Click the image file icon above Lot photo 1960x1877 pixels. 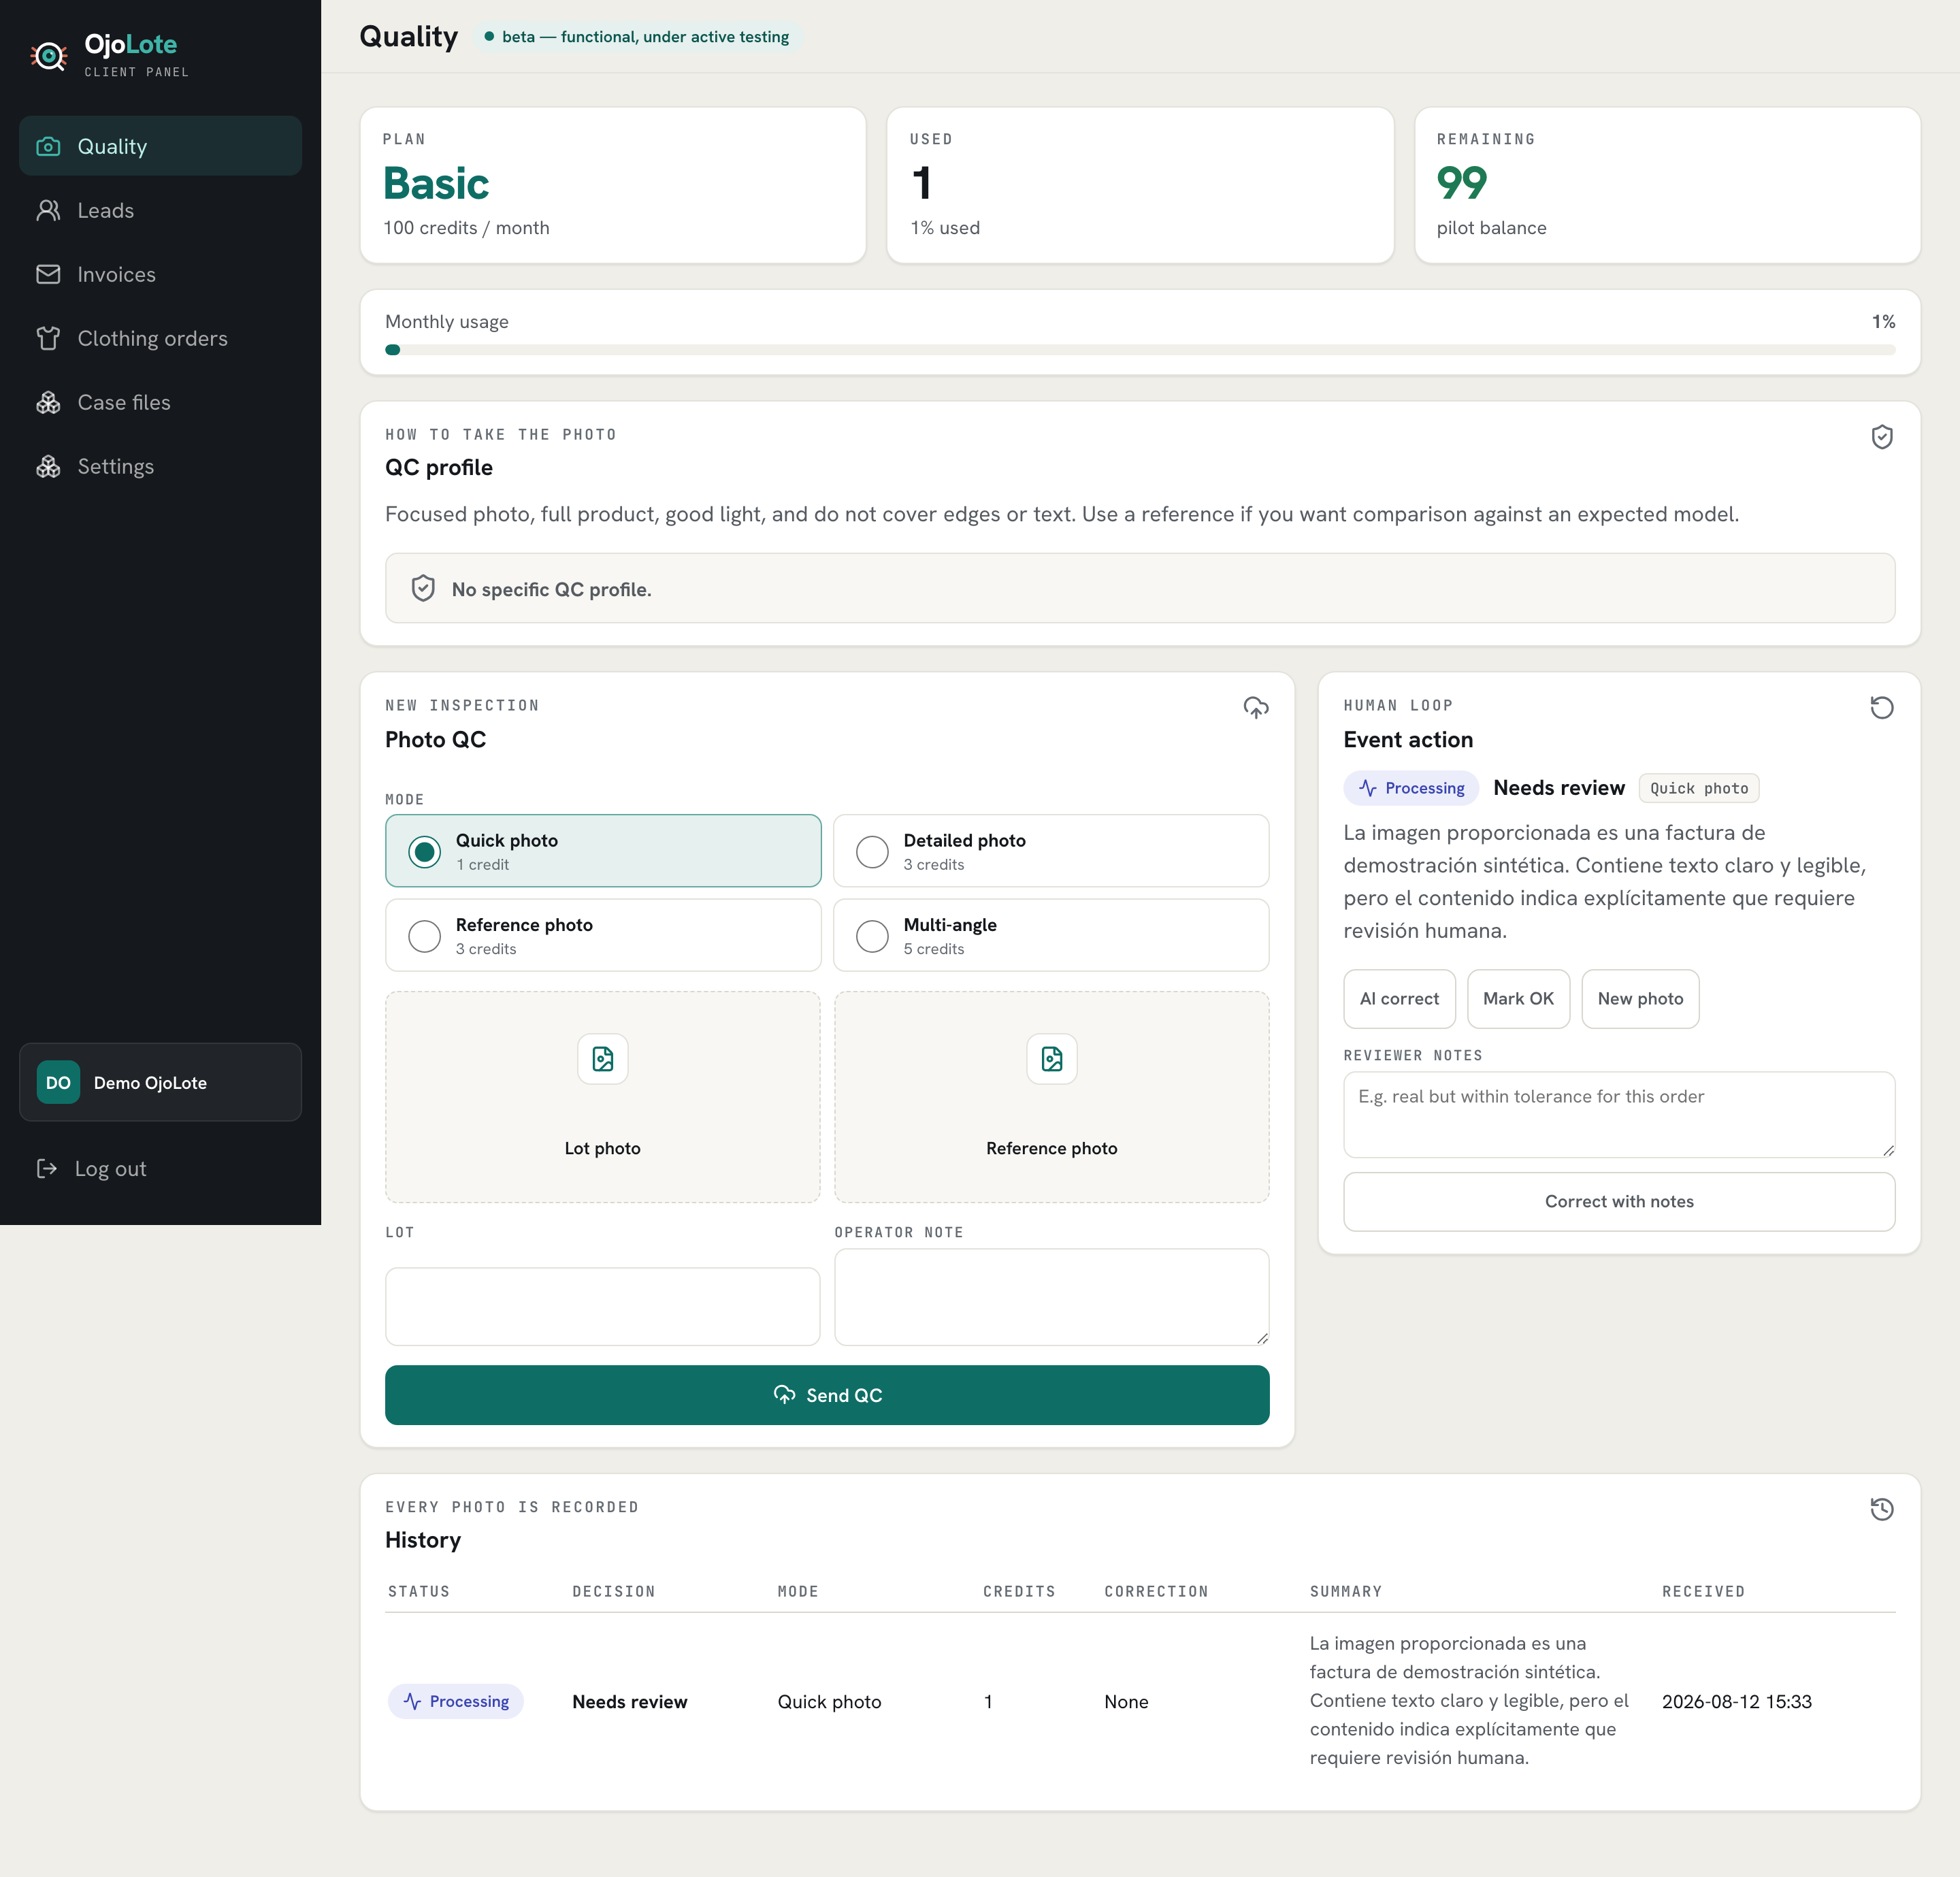pos(603,1059)
